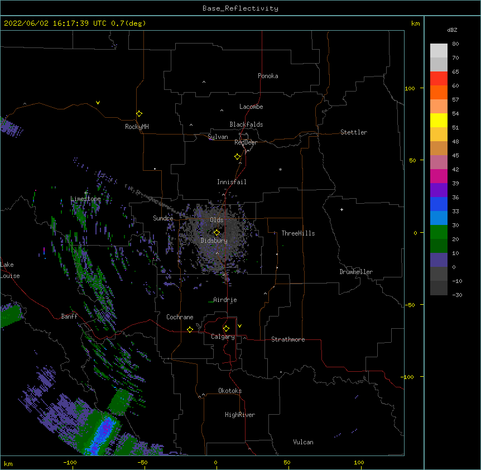Click the white asterisk above Limestone

(85, 193)
